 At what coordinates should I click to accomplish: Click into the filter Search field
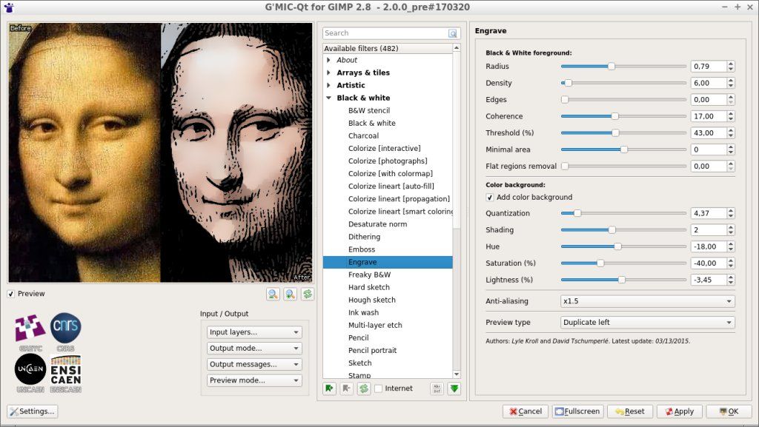tap(385, 33)
